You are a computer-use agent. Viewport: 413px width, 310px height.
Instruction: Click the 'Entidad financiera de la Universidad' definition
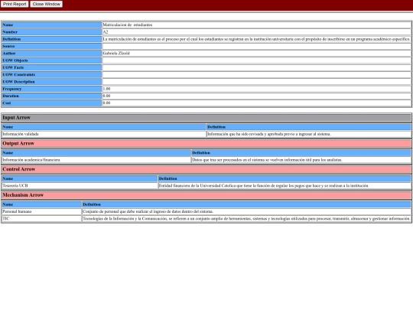pos(264,185)
